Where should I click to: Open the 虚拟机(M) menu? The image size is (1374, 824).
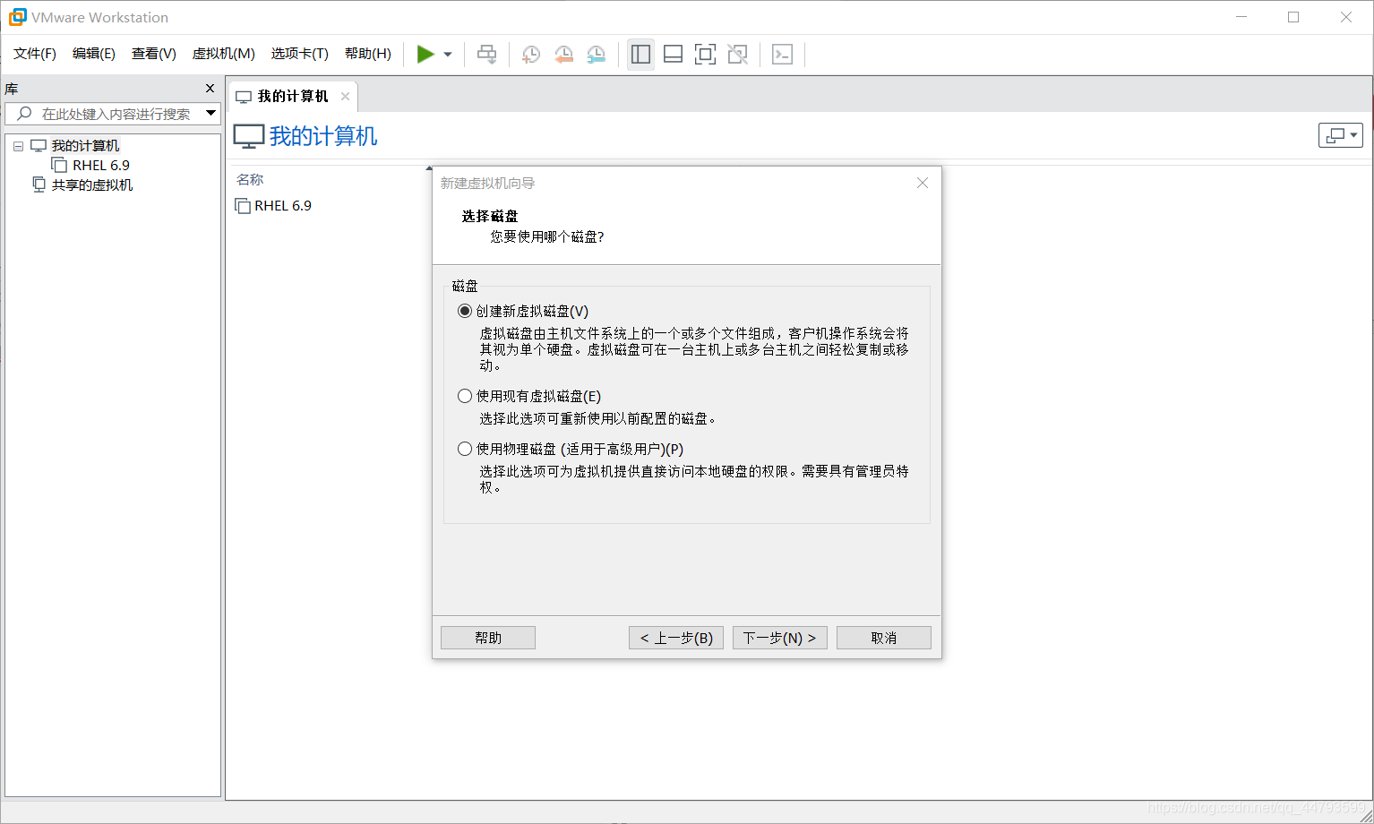[223, 54]
